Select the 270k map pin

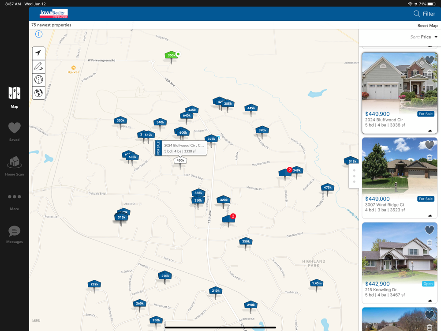[x=165, y=276]
